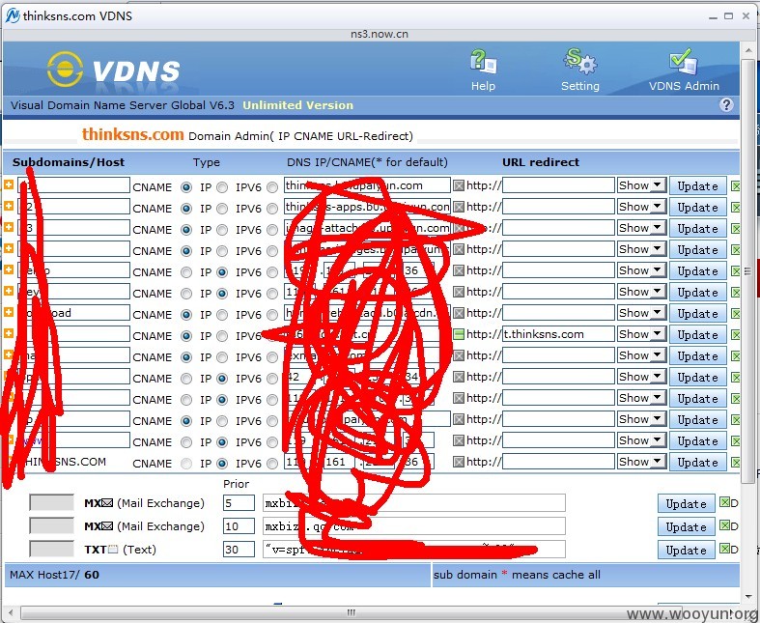Delete THINKSNS.COM row via green X icon
This screenshot has width=760, height=623.
coord(735,463)
